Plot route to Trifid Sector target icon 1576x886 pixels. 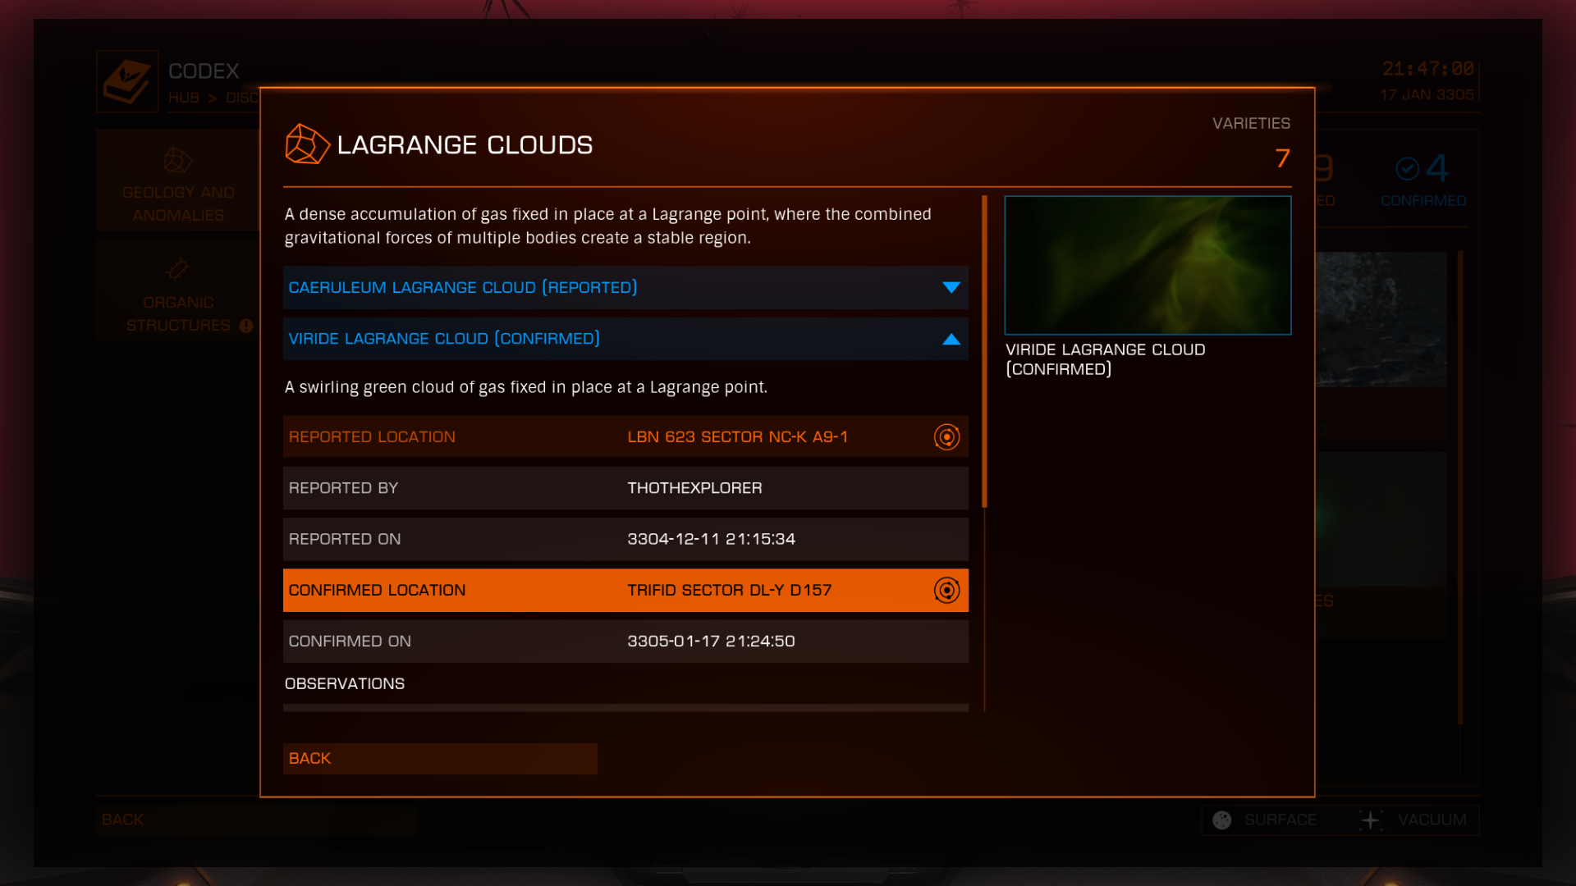click(x=946, y=590)
